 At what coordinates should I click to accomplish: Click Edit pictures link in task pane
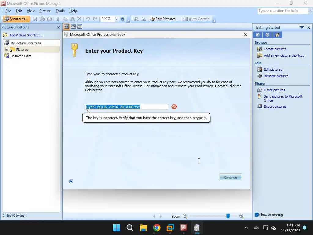(x=273, y=69)
